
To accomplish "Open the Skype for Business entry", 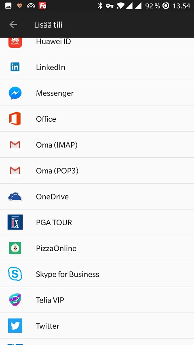I will [x=97, y=274].
